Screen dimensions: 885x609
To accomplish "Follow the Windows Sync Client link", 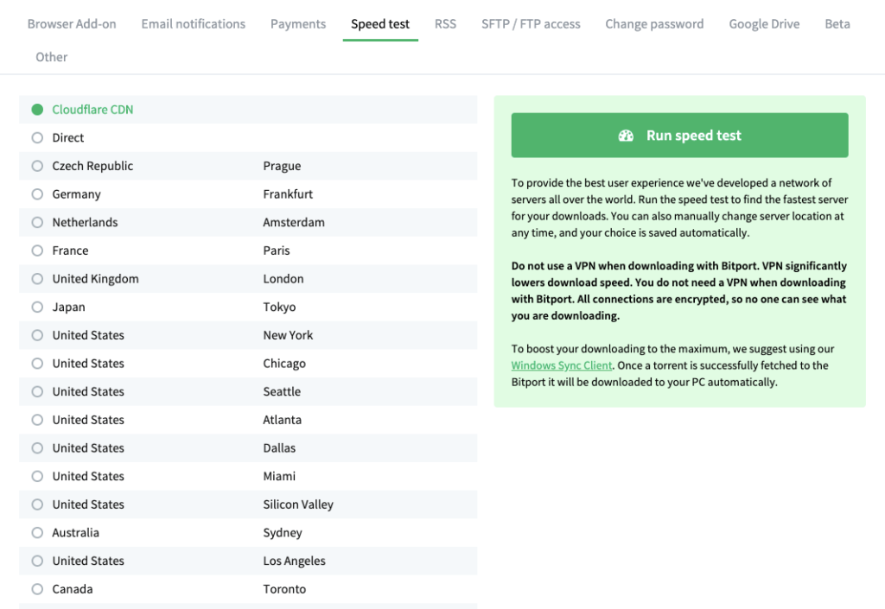I will 562,365.
